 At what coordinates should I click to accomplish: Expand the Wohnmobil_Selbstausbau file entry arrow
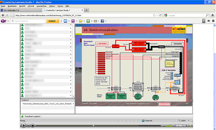point(73,103)
